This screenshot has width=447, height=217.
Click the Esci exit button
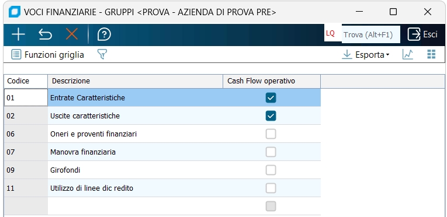422,34
